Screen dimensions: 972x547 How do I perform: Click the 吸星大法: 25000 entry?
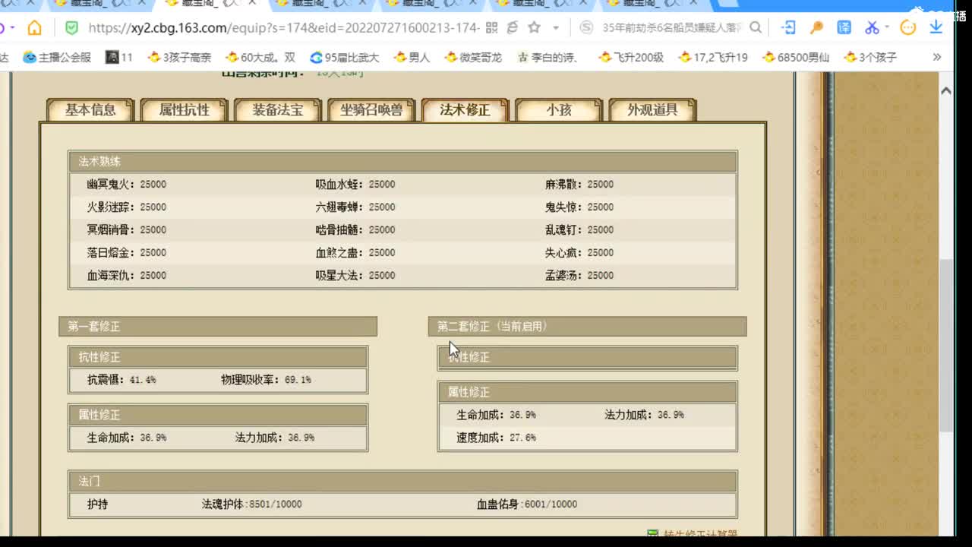coord(355,276)
